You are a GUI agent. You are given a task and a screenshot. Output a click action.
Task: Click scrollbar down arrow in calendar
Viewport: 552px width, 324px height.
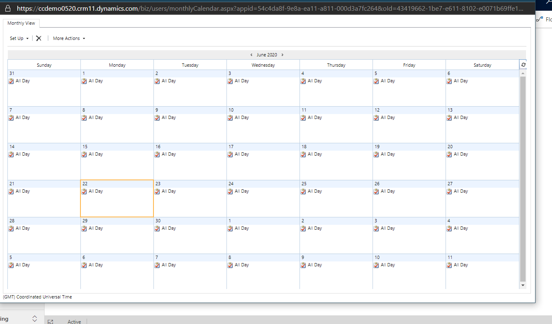pyautogui.click(x=523, y=285)
